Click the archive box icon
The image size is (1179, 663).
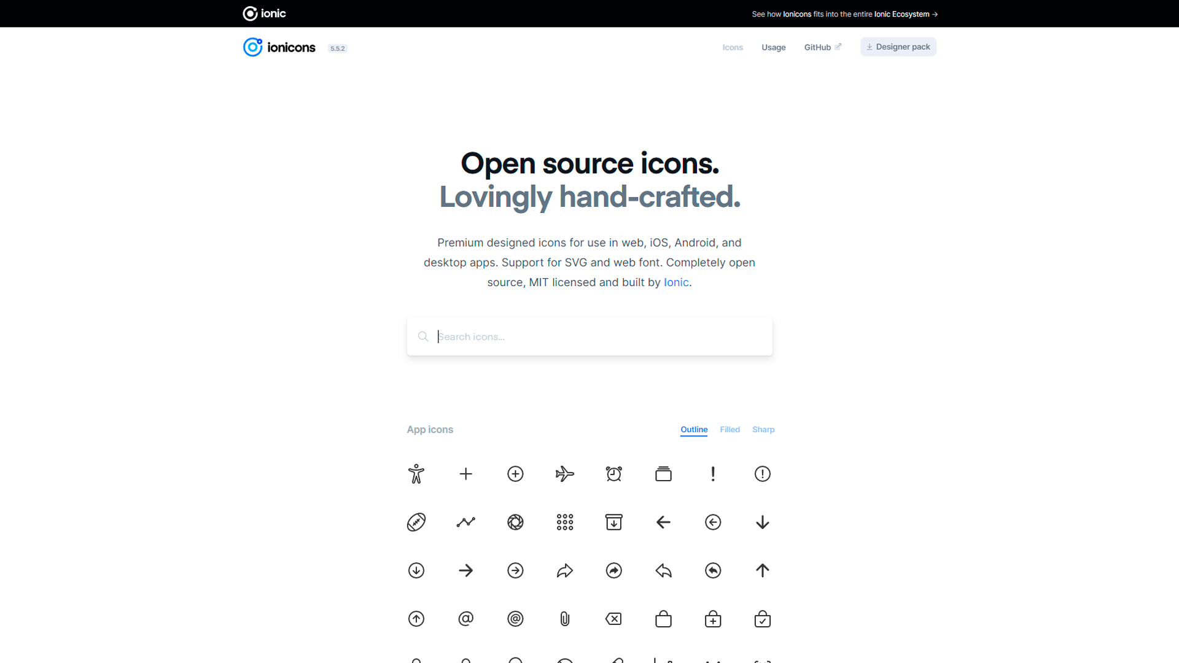(x=614, y=522)
